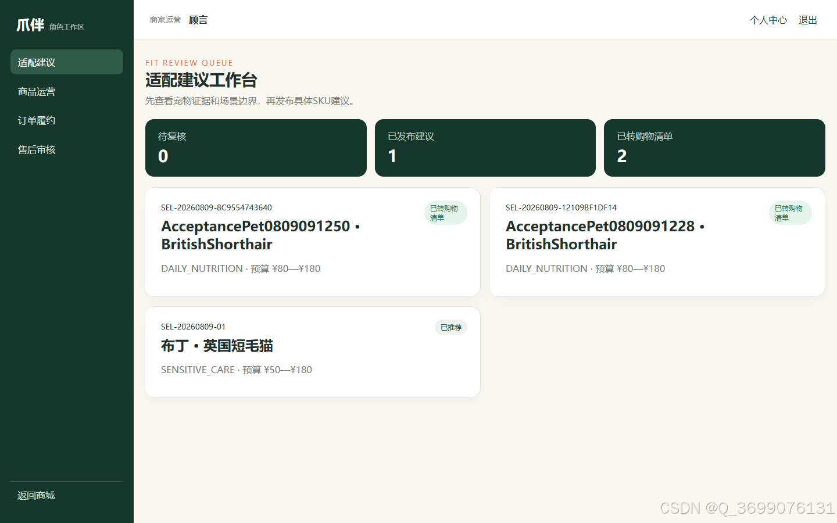Click the 适配建议工作台 page heading
The image size is (837, 523).
click(x=201, y=80)
